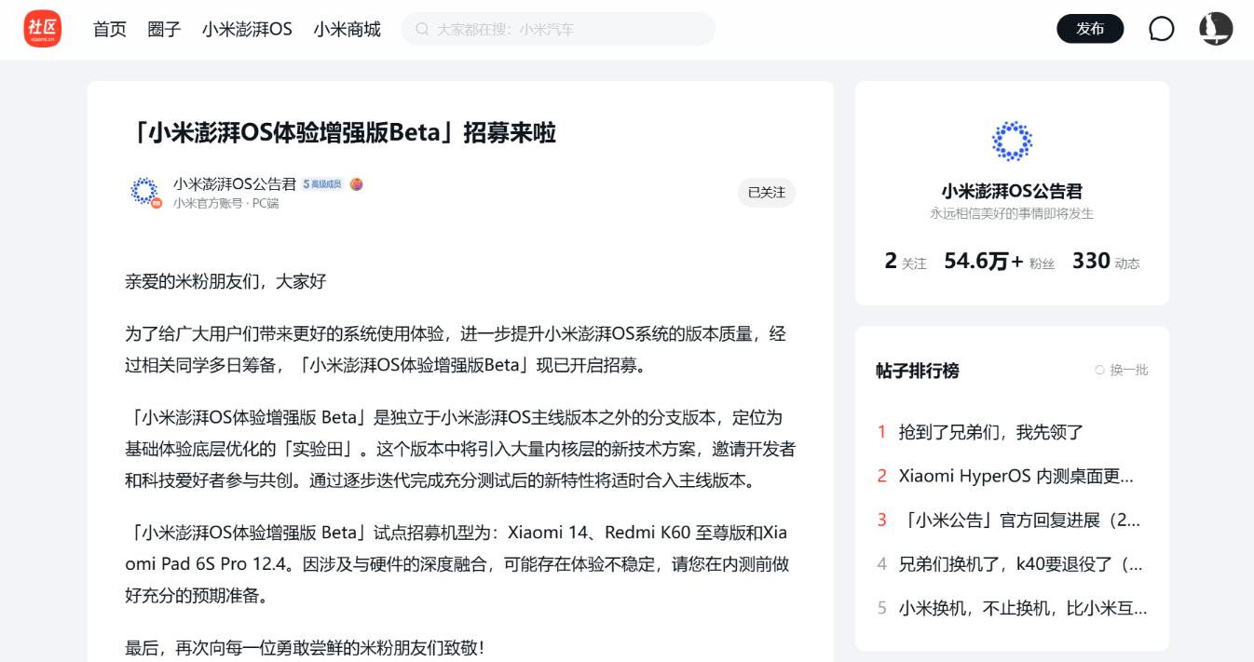
Task: Open the 330 动态 posts count
Action: (1106, 262)
